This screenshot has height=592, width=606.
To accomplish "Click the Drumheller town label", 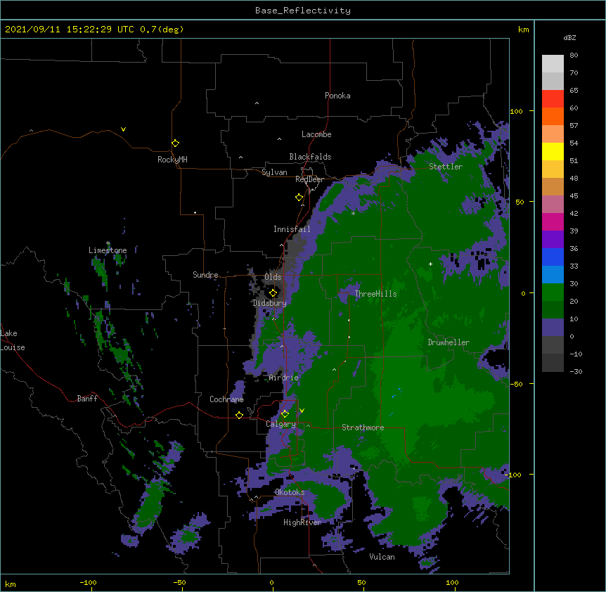I will point(449,342).
